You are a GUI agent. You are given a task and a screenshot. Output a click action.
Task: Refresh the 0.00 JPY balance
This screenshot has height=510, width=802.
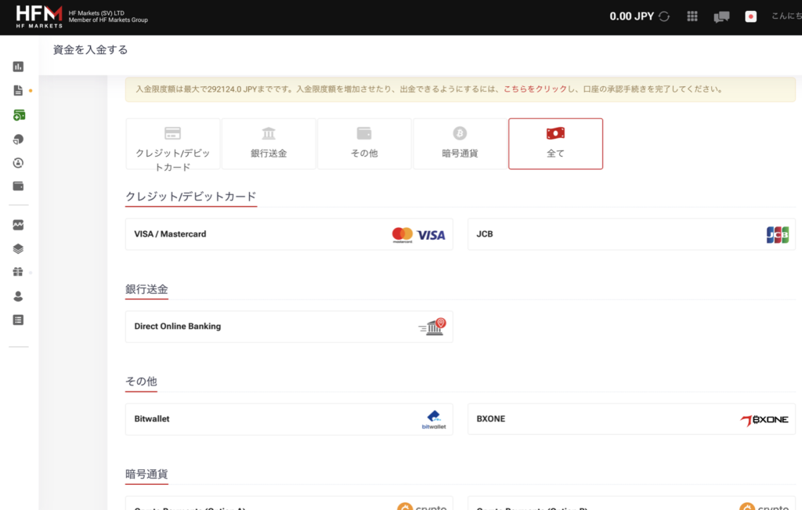(664, 16)
